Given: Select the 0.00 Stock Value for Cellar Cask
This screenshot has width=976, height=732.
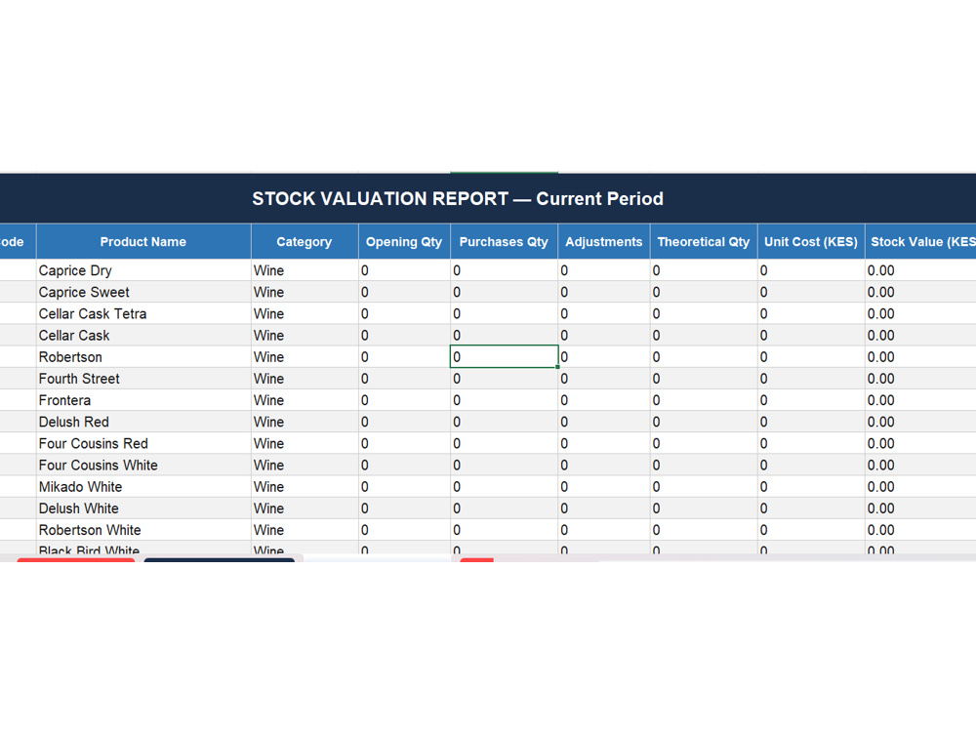Looking at the screenshot, I should [x=920, y=336].
